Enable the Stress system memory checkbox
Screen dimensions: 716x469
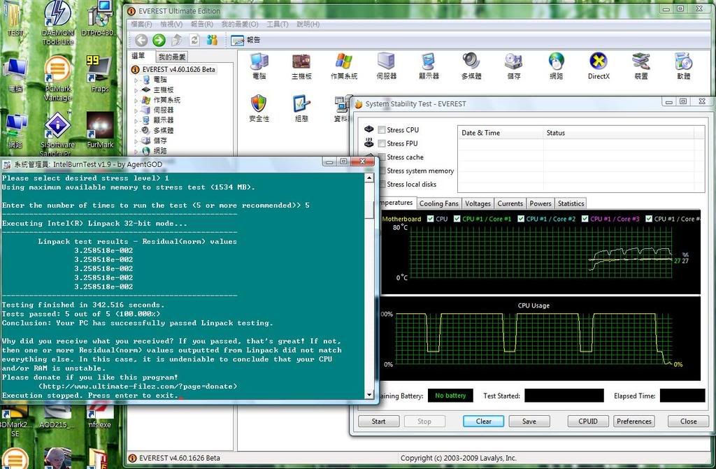tap(382, 171)
